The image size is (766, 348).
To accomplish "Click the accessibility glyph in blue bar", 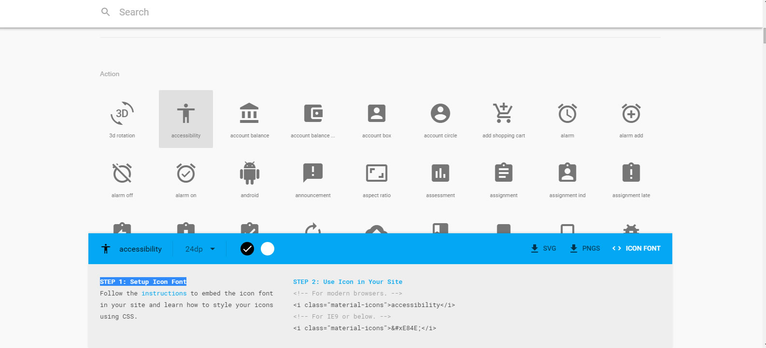I will [106, 249].
